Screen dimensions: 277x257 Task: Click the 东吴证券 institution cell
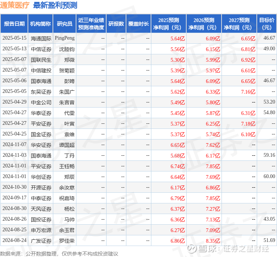coord(41,92)
